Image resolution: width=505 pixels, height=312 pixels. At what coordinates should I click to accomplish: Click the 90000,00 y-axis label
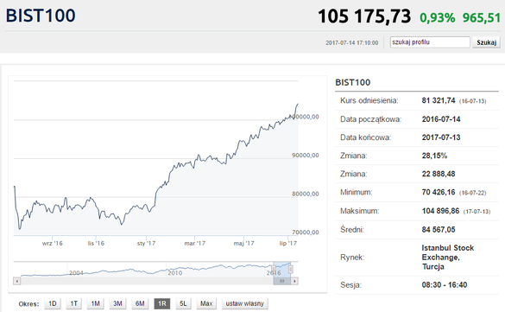[x=306, y=156]
